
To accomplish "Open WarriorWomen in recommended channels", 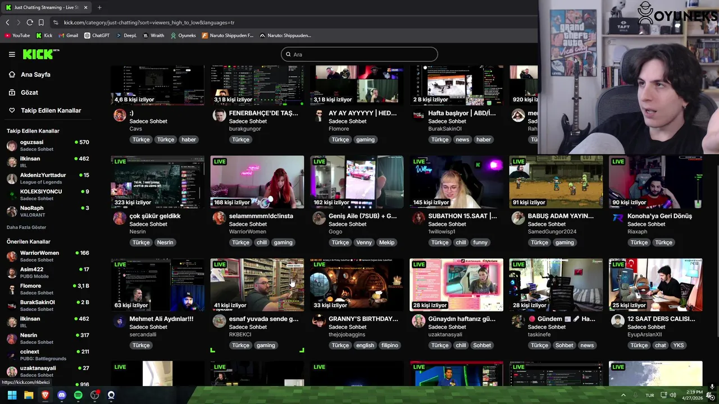I will (x=48, y=256).
